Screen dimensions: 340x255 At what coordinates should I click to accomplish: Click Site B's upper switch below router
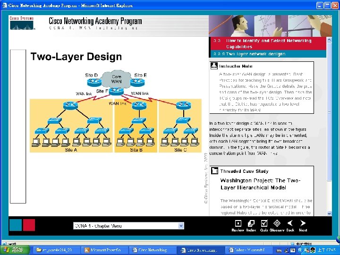click(x=139, y=120)
